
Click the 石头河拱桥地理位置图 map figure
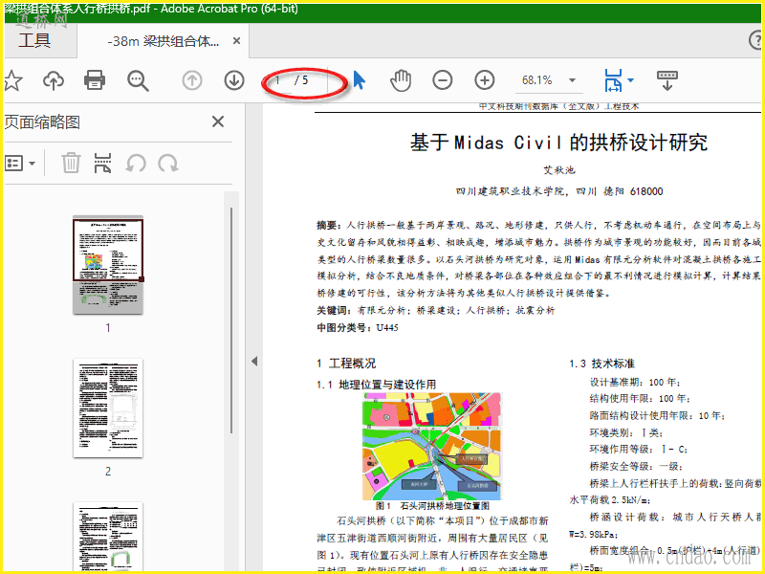[x=432, y=446]
